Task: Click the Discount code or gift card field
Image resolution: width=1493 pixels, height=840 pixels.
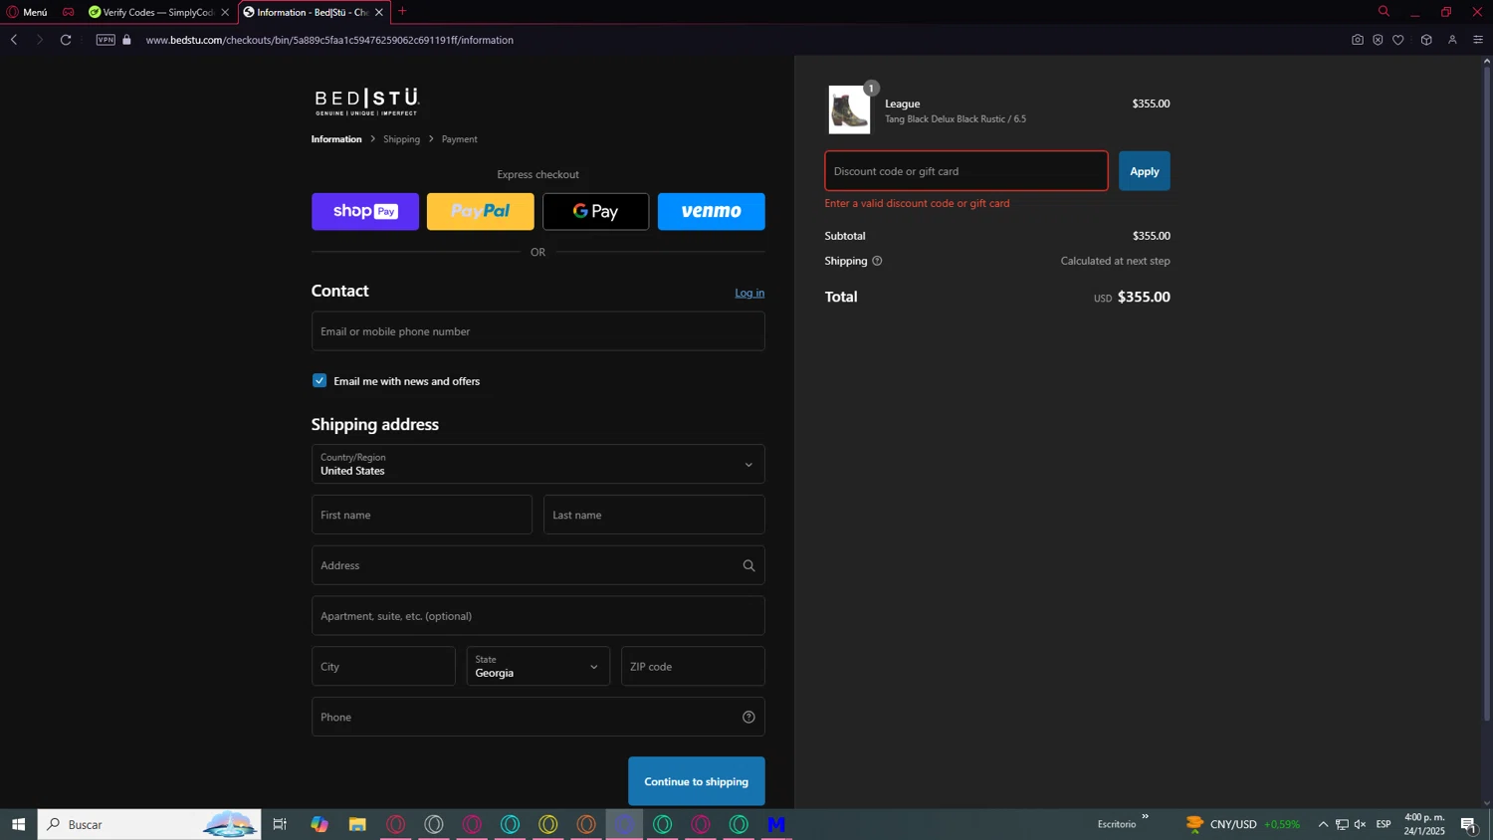Action: pos(966,171)
